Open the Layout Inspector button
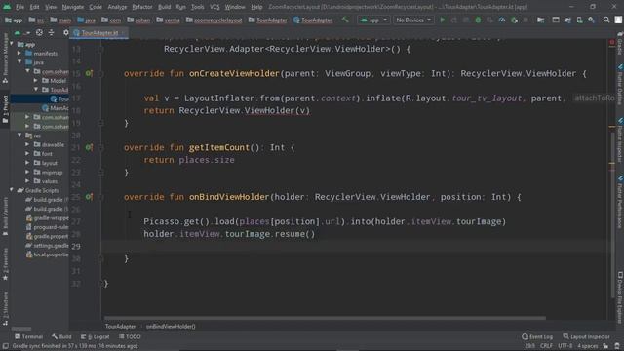624x351 pixels. [586, 336]
